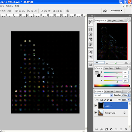
Task: Open the Clone Source panel icon
Action: coord(91,44)
